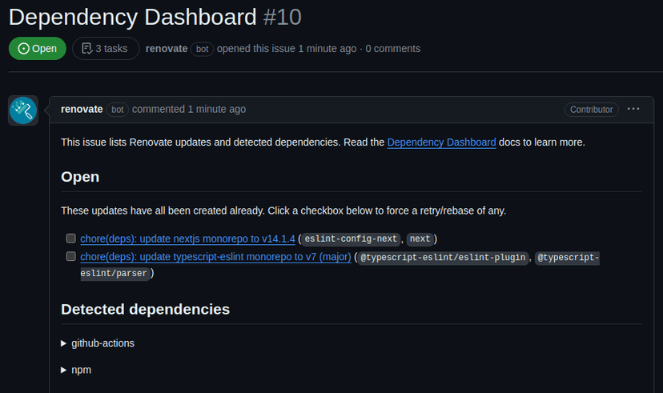Select the @typescript-eslint/eslint-plugin package label
663x393 pixels.
[x=443, y=257]
